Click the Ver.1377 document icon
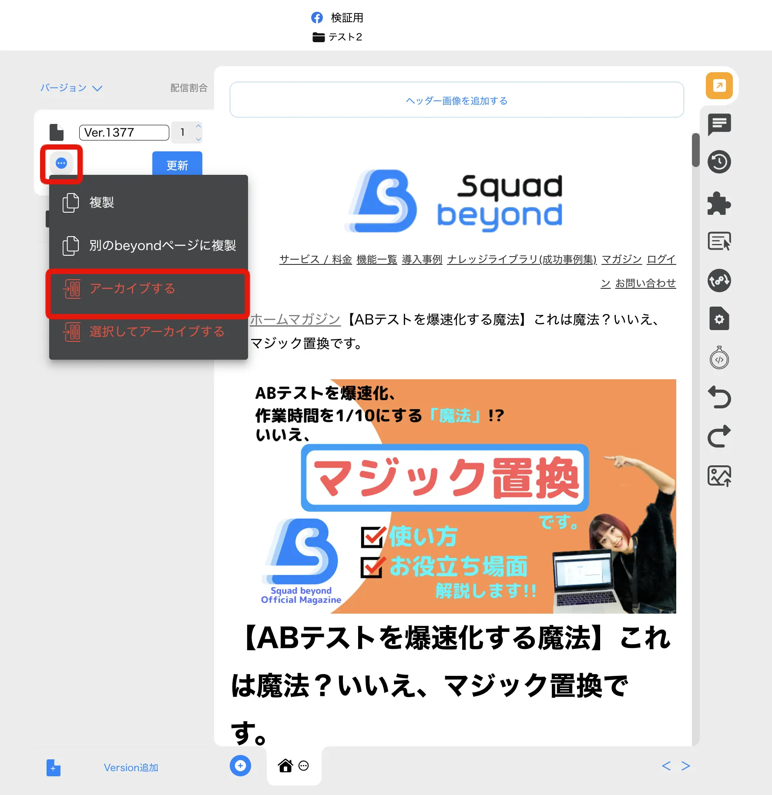This screenshot has height=795, width=772. (57, 132)
